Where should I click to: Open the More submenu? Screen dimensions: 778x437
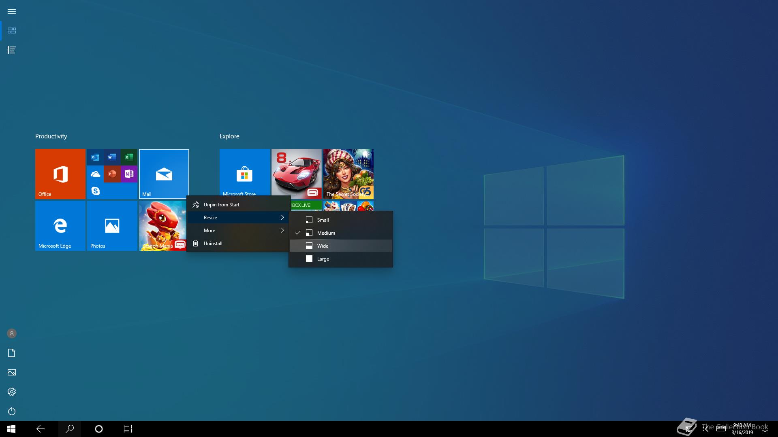(x=239, y=231)
